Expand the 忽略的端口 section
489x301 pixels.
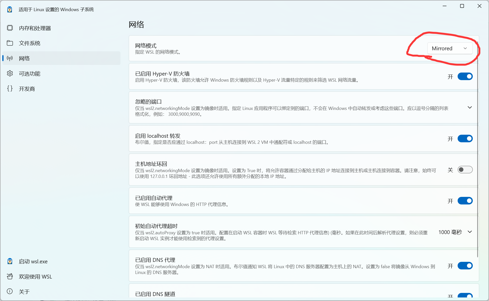[x=470, y=107]
